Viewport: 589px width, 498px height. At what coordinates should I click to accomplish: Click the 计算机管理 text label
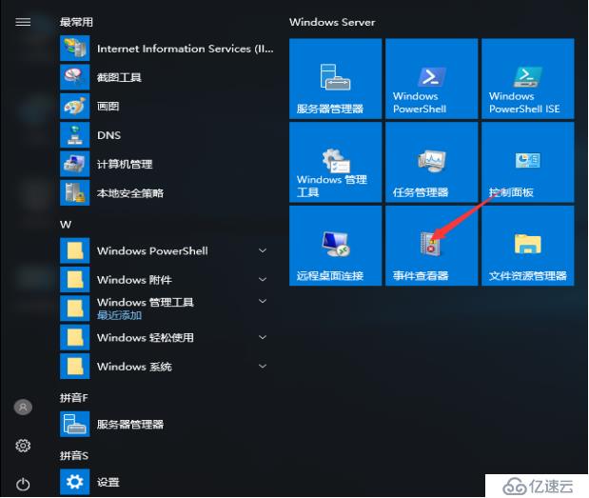pyautogui.click(x=125, y=164)
